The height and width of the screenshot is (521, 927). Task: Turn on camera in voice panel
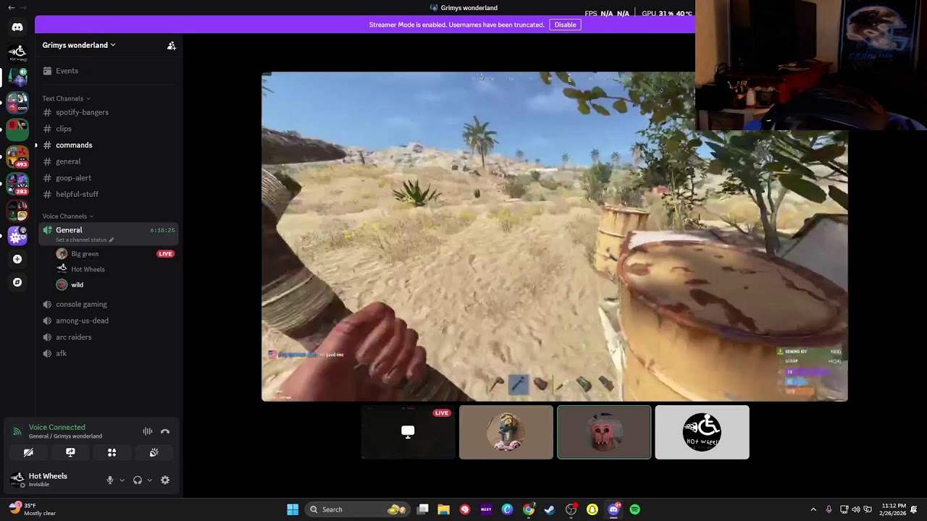(28, 452)
